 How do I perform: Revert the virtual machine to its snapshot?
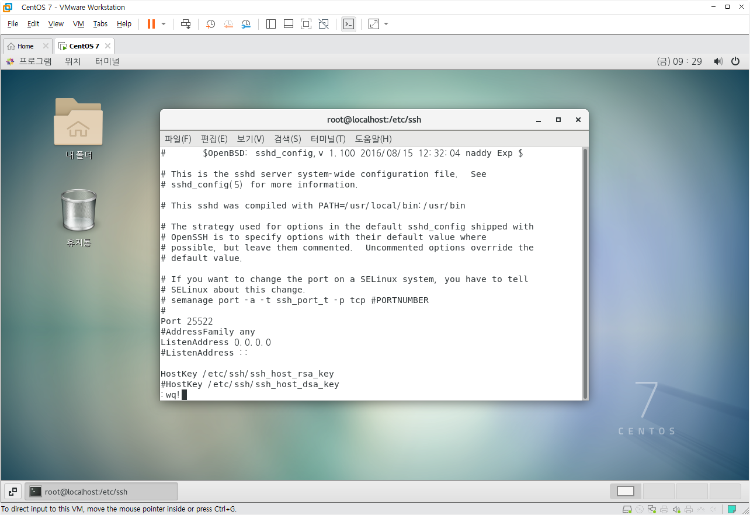pos(228,24)
